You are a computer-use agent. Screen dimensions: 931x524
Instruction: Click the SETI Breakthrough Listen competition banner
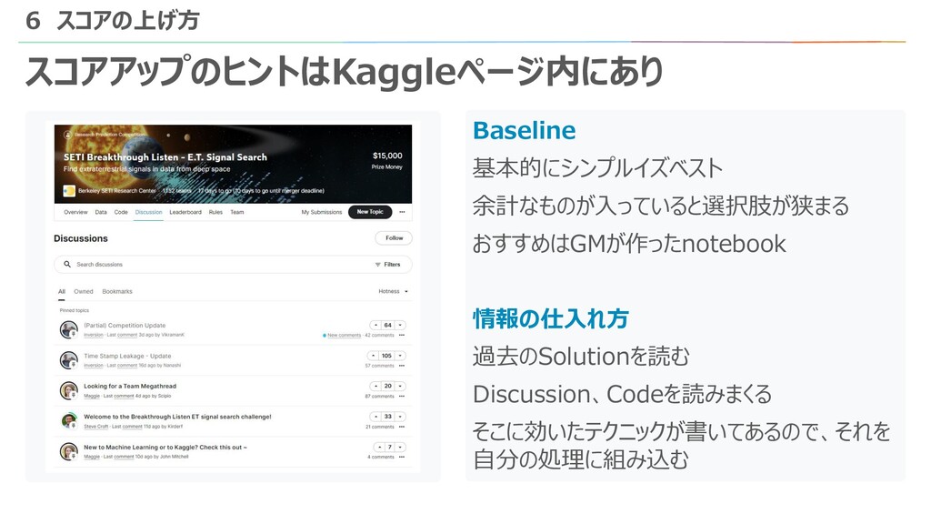click(233, 164)
